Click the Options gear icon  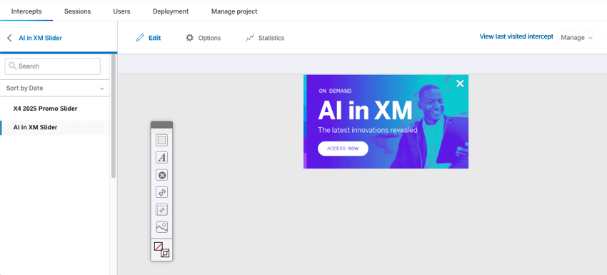click(189, 38)
